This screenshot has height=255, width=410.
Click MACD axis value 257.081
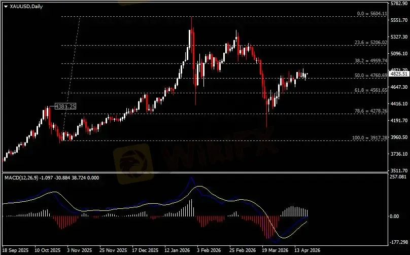398,176
